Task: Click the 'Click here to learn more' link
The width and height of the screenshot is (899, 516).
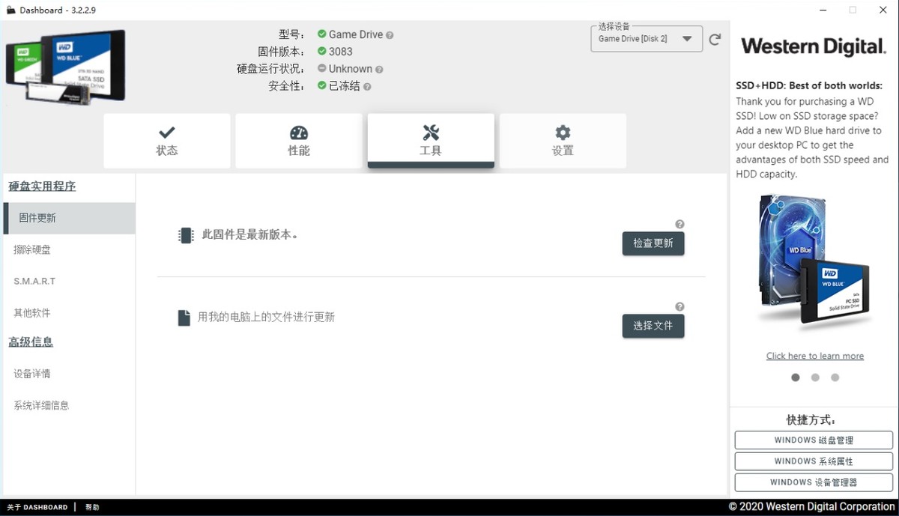Action: (814, 355)
